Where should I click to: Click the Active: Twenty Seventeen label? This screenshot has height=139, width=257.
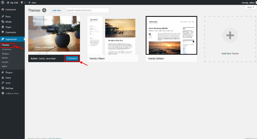pos(43,59)
